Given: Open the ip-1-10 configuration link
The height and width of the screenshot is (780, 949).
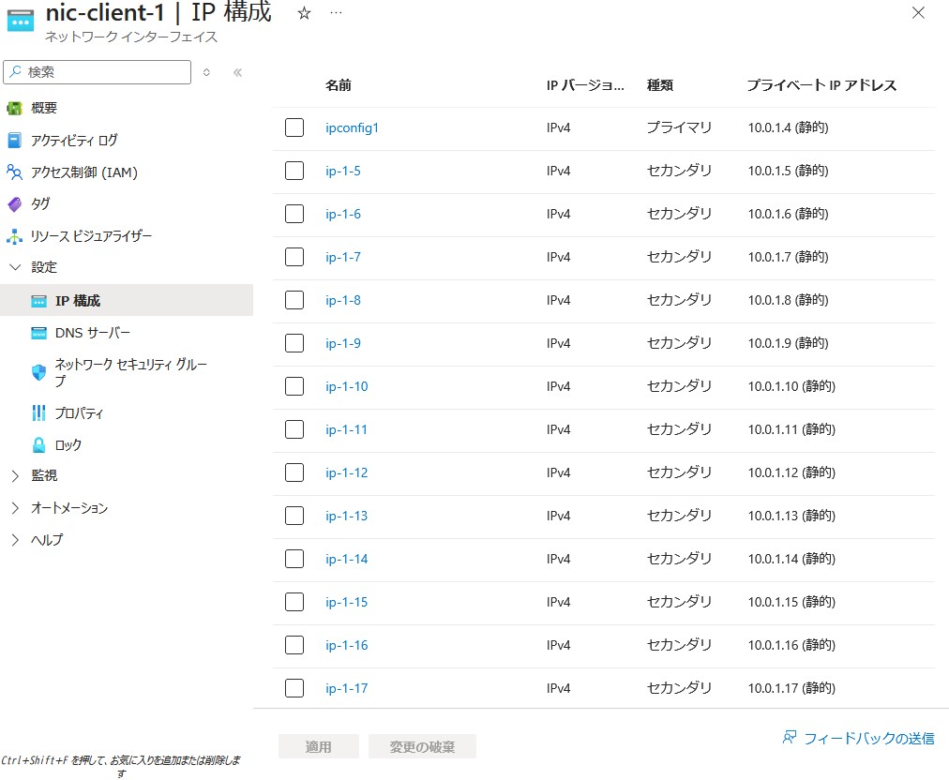Looking at the screenshot, I should [347, 386].
